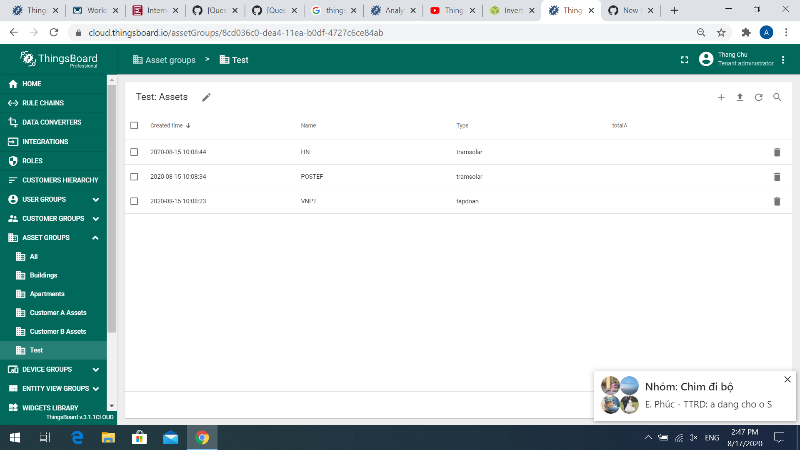Expand the DEVICE GROUPS section
This screenshot has height=450, width=800.
pos(95,369)
